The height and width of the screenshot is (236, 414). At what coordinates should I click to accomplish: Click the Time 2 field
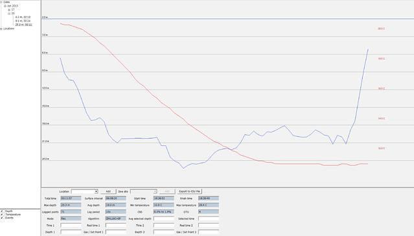pos(163,226)
